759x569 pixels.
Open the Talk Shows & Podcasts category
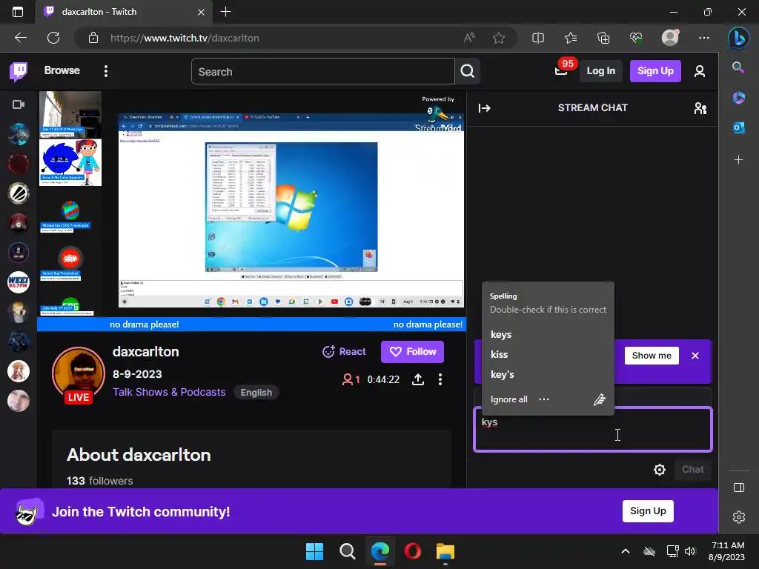pos(169,392)
